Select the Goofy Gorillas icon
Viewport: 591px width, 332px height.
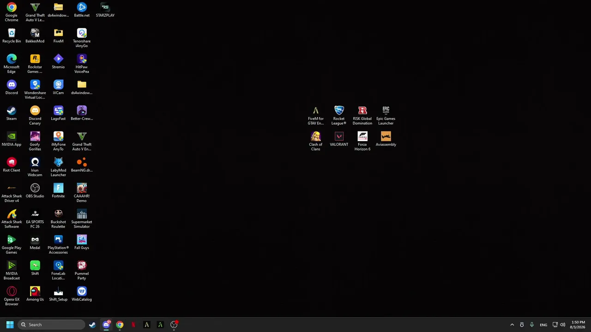pos(35,141)
